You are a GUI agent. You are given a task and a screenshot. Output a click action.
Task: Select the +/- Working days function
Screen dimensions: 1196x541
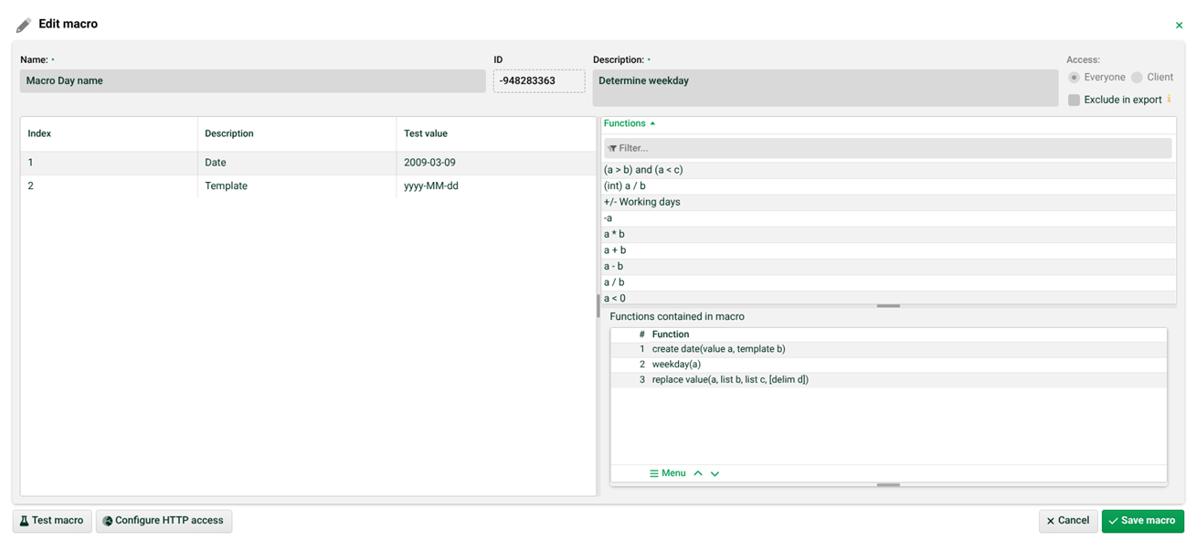(888, 202)
